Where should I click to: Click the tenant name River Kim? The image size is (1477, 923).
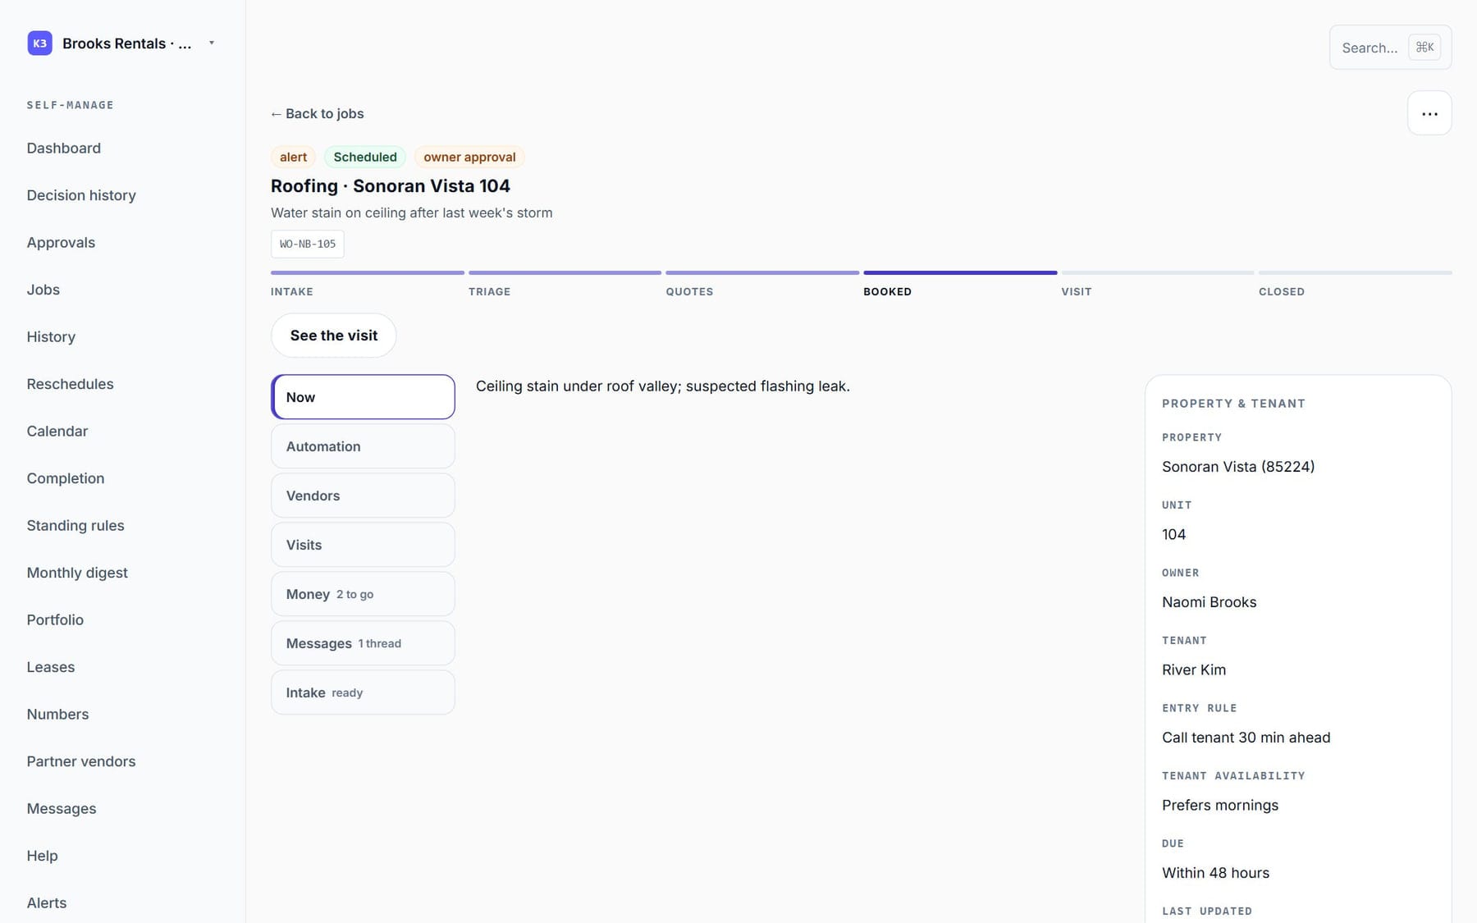click(1194, 670)
